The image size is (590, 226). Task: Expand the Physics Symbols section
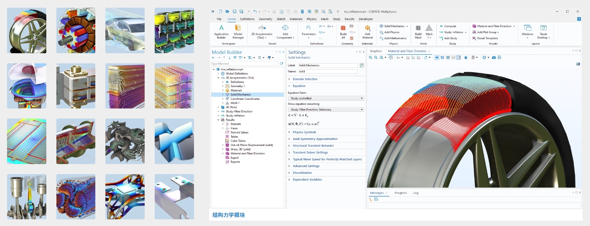(304, 132)
